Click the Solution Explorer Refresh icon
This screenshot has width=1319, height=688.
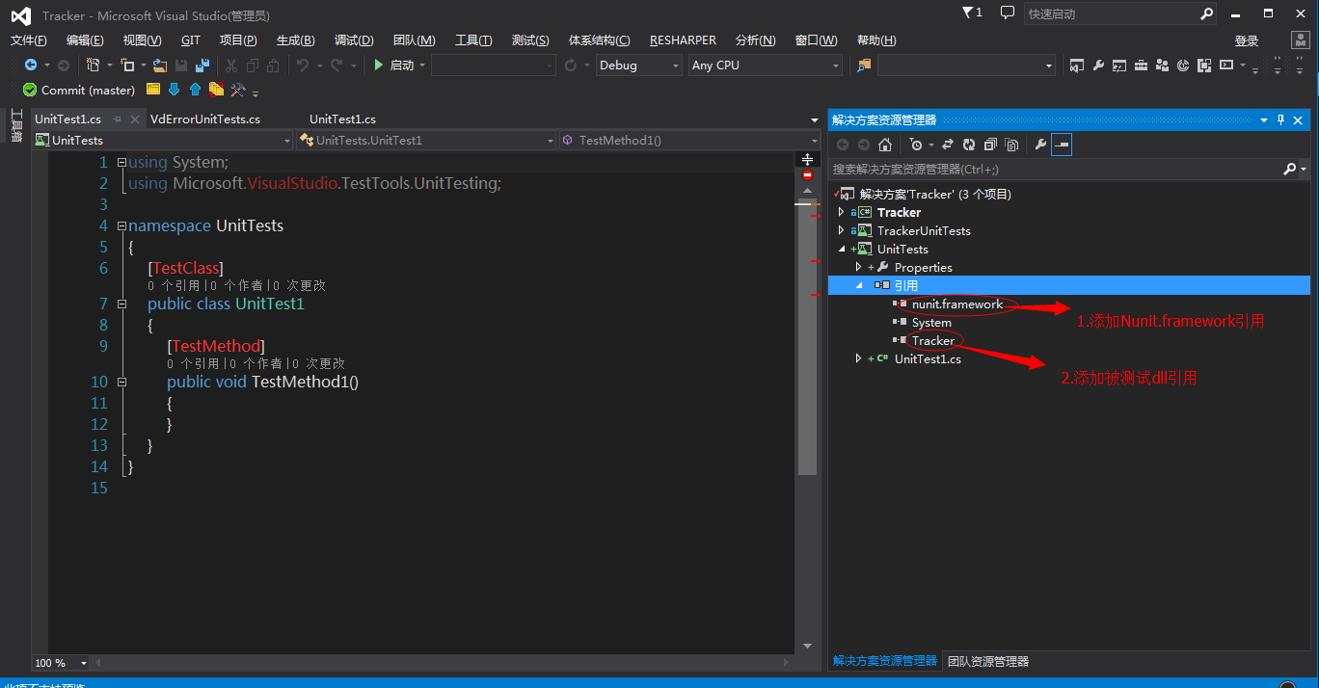(x=969, y=145)
